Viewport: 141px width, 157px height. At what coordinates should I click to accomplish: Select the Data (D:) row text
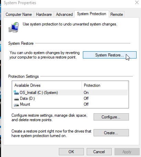[x=27, y=98]
